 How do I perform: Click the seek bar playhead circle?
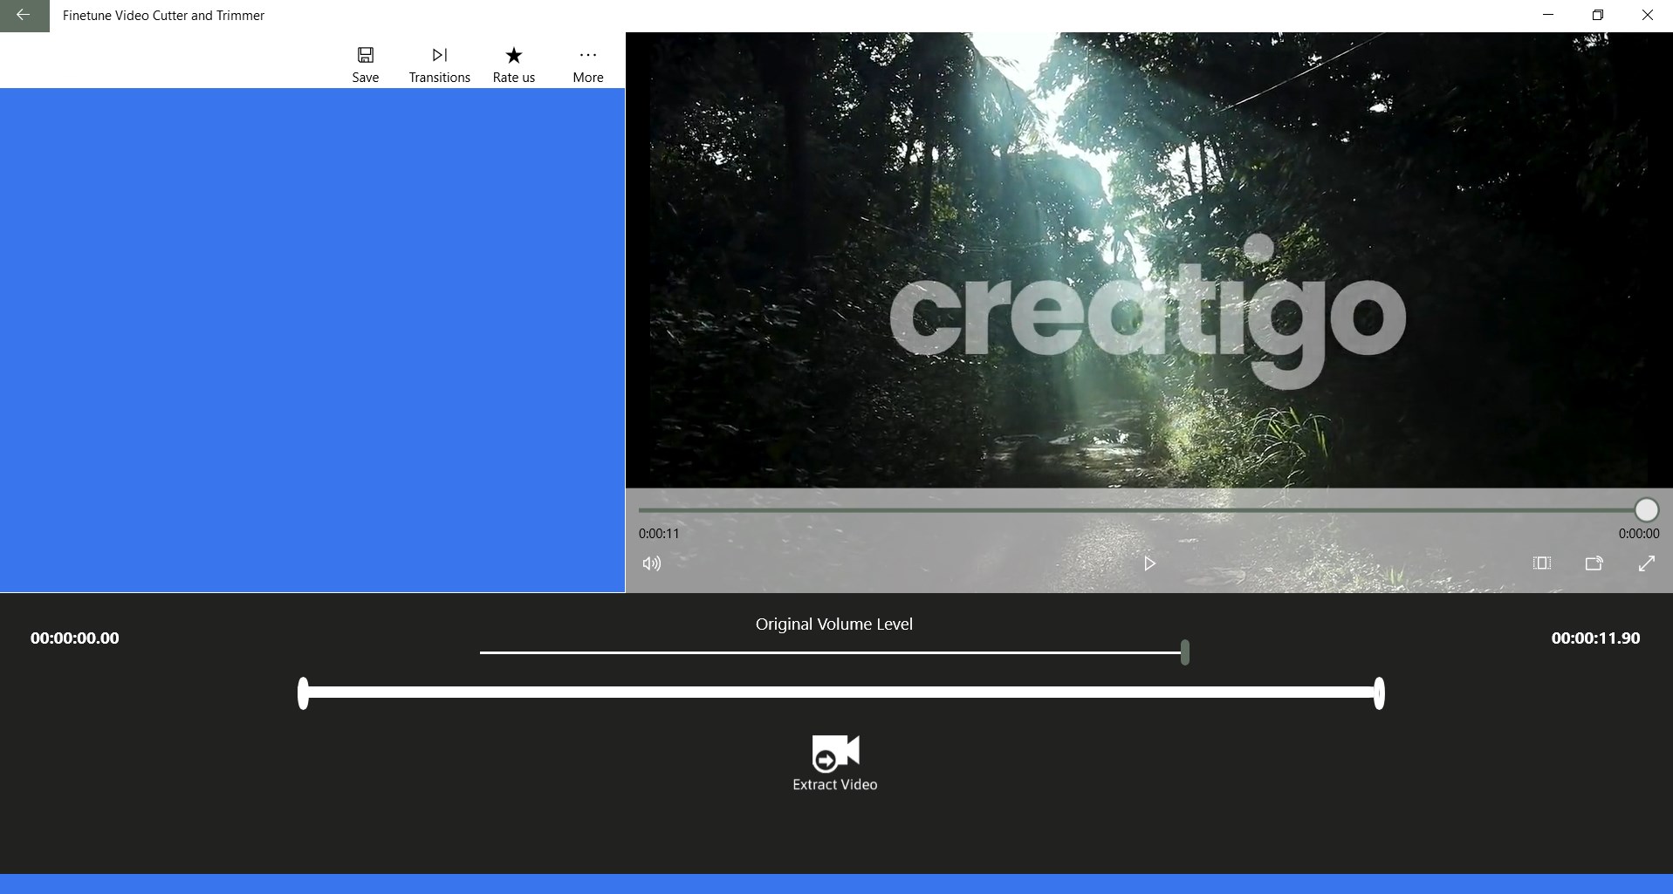pos(1645,509)
